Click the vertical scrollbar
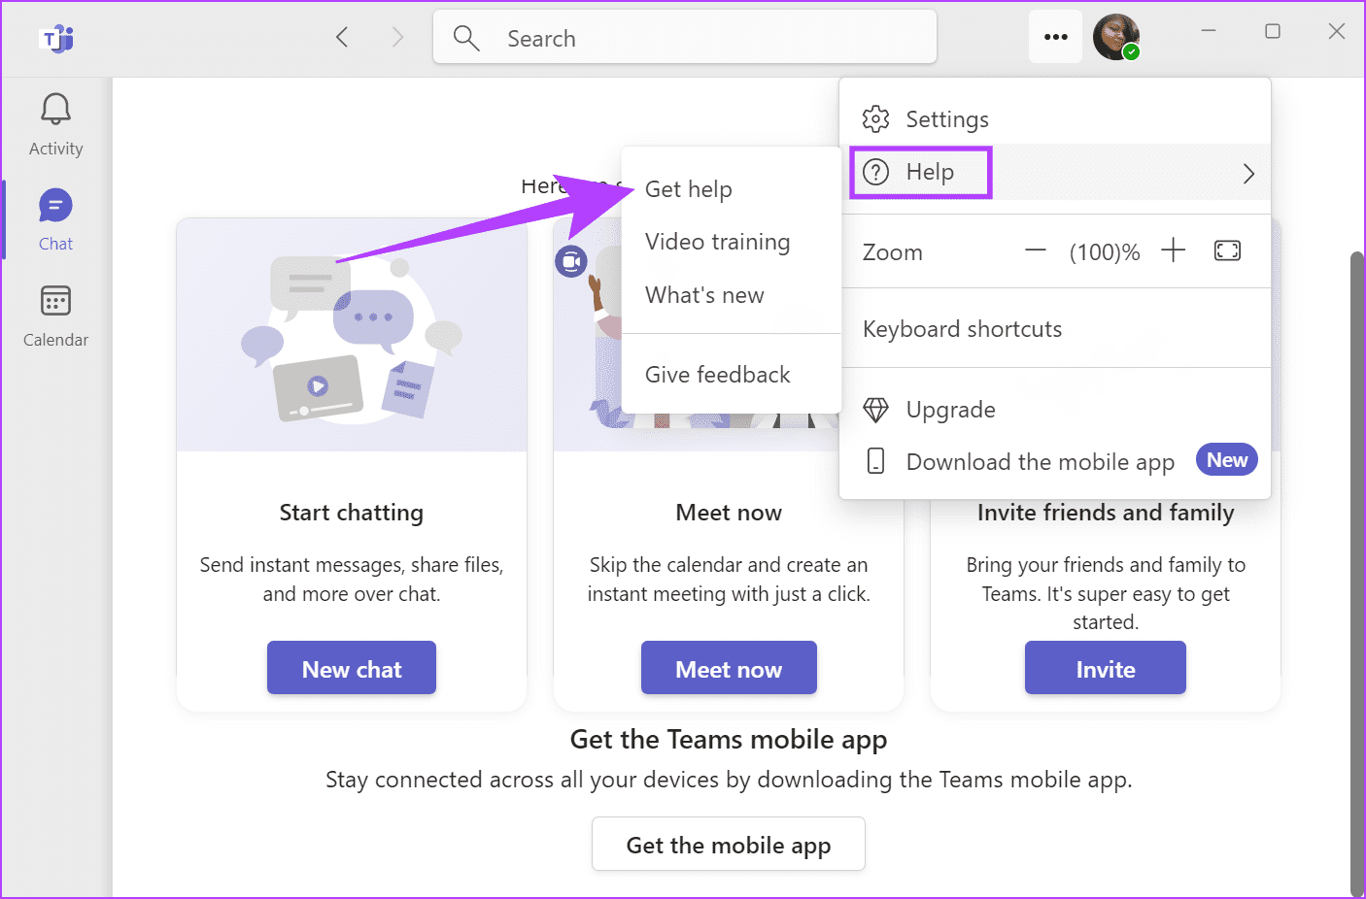Image resolution: width=1366 pixels, height=899 pixels. (1357, 573)
